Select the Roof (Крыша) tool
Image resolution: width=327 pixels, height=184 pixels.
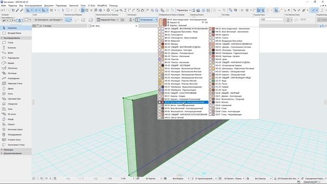coord(16,63)
